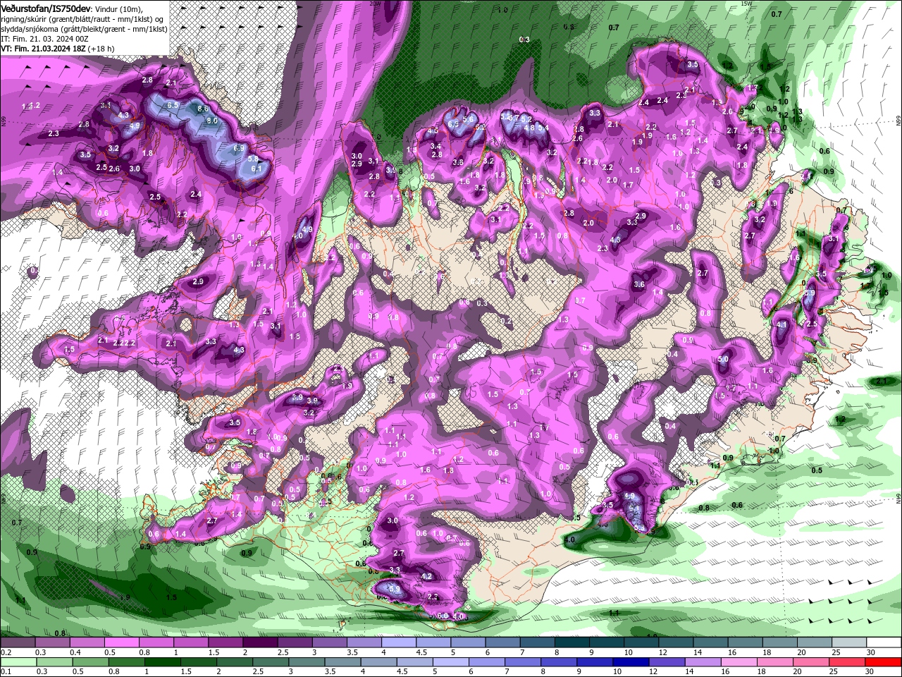Click the 'VT: Fim. 21.03.2024 18Z' valid time
This screenshot has height=677, width=902.
44,49
